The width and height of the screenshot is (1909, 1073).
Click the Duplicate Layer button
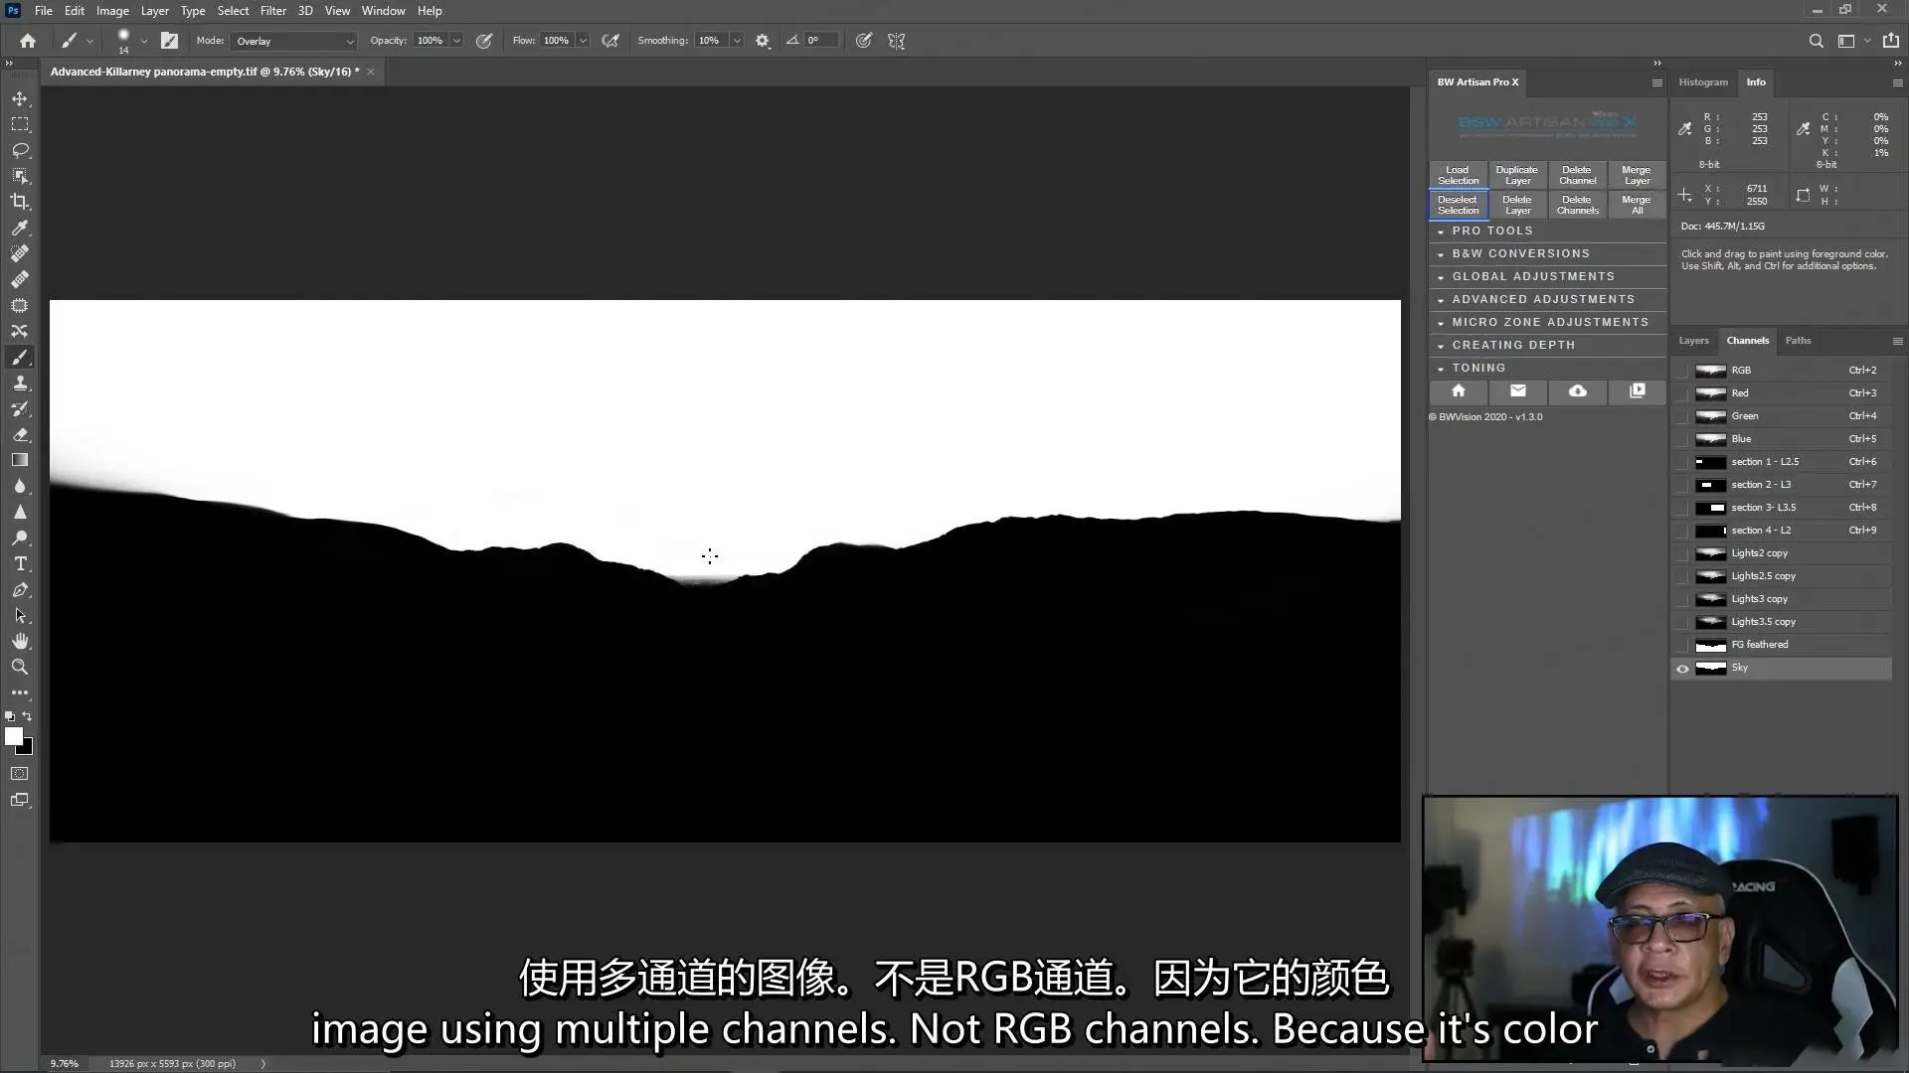click(1517, 175)
